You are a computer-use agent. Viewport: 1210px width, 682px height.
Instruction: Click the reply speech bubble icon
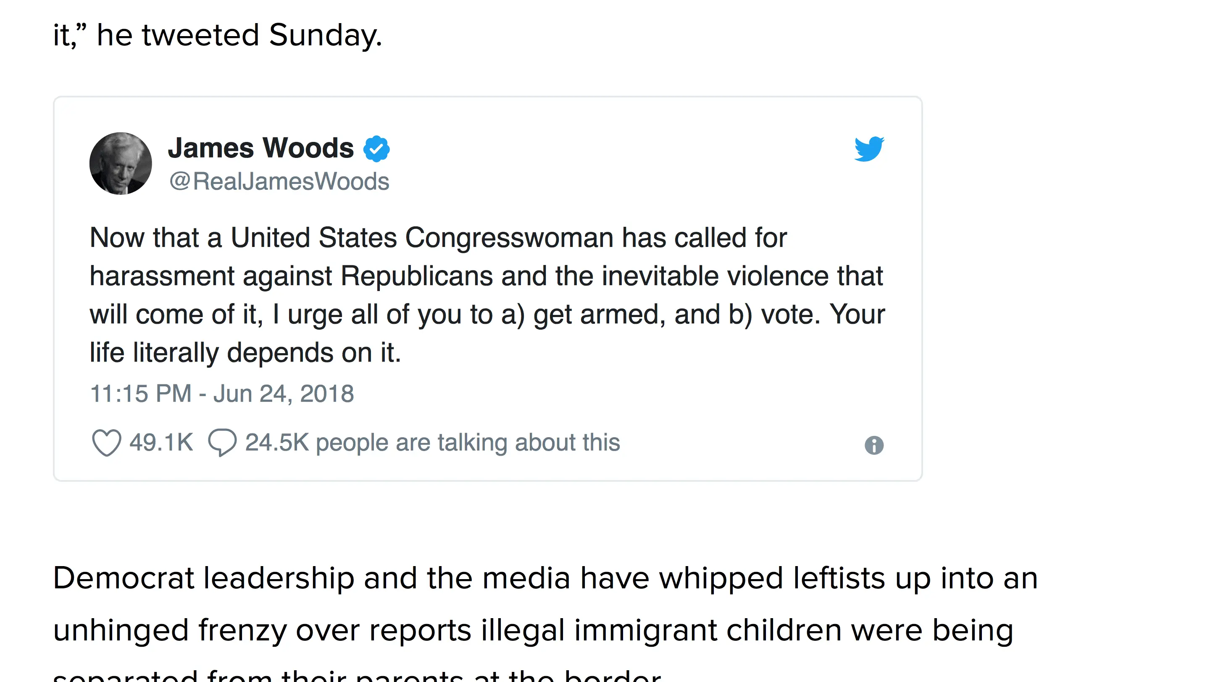[x=222, y=443]
